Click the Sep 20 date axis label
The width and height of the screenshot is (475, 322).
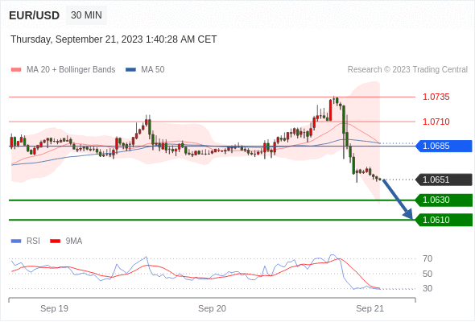tap(212, 308)
